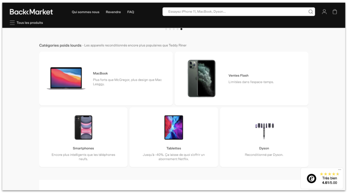Click the five-star rating in widget
The image size is (348, 194).
point(329,174)
